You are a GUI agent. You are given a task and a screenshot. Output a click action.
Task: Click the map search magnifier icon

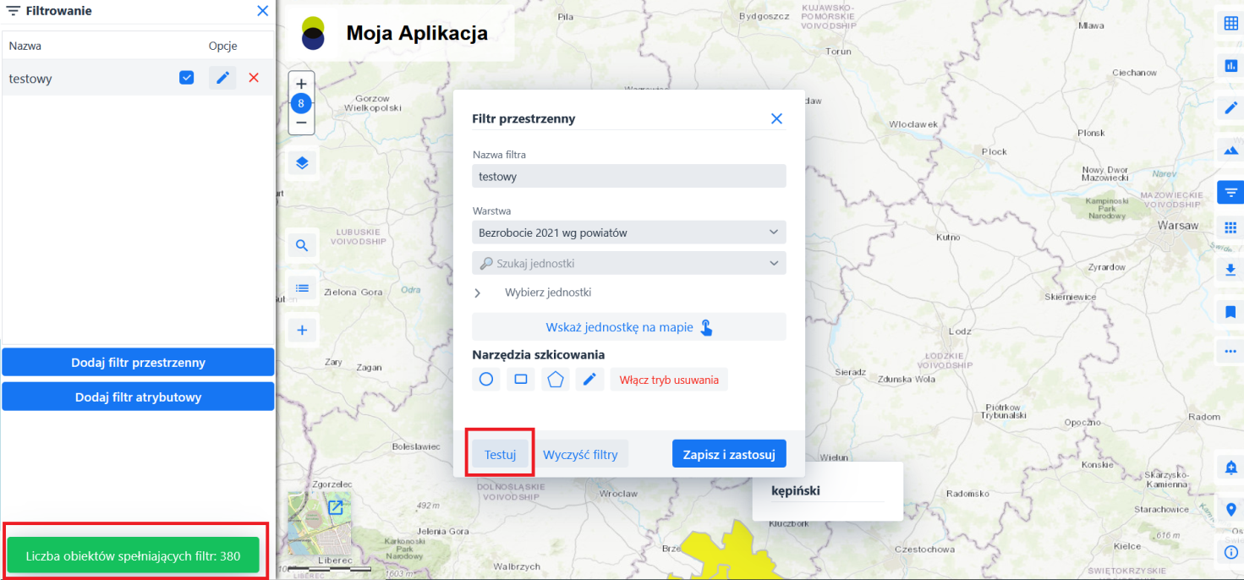click(302, 246)
